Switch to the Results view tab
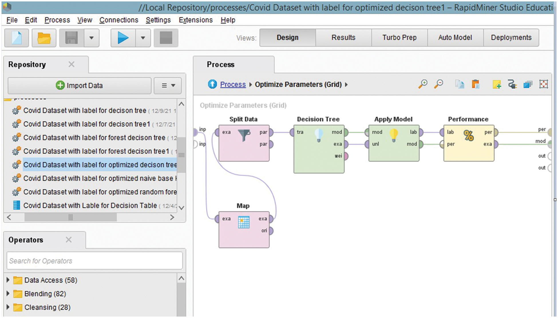This screenshot has height=318, width=558. 343,37
